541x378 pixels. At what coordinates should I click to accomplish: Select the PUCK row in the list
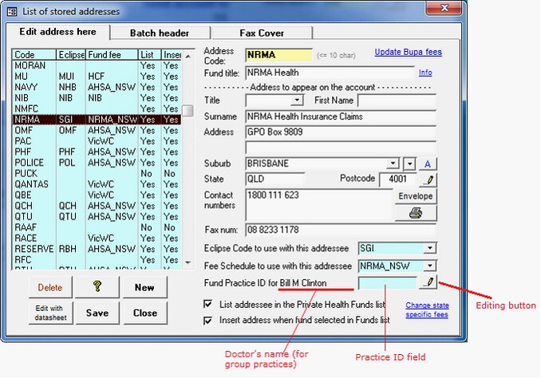click(x=97, y=174)
